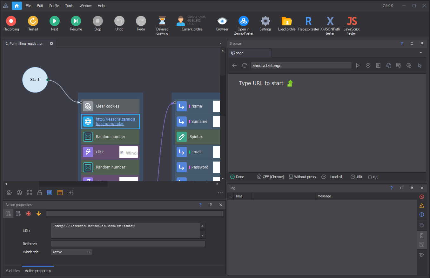Open the Profile menu
This screenshot has height=278, width=430.
[54, 6]
